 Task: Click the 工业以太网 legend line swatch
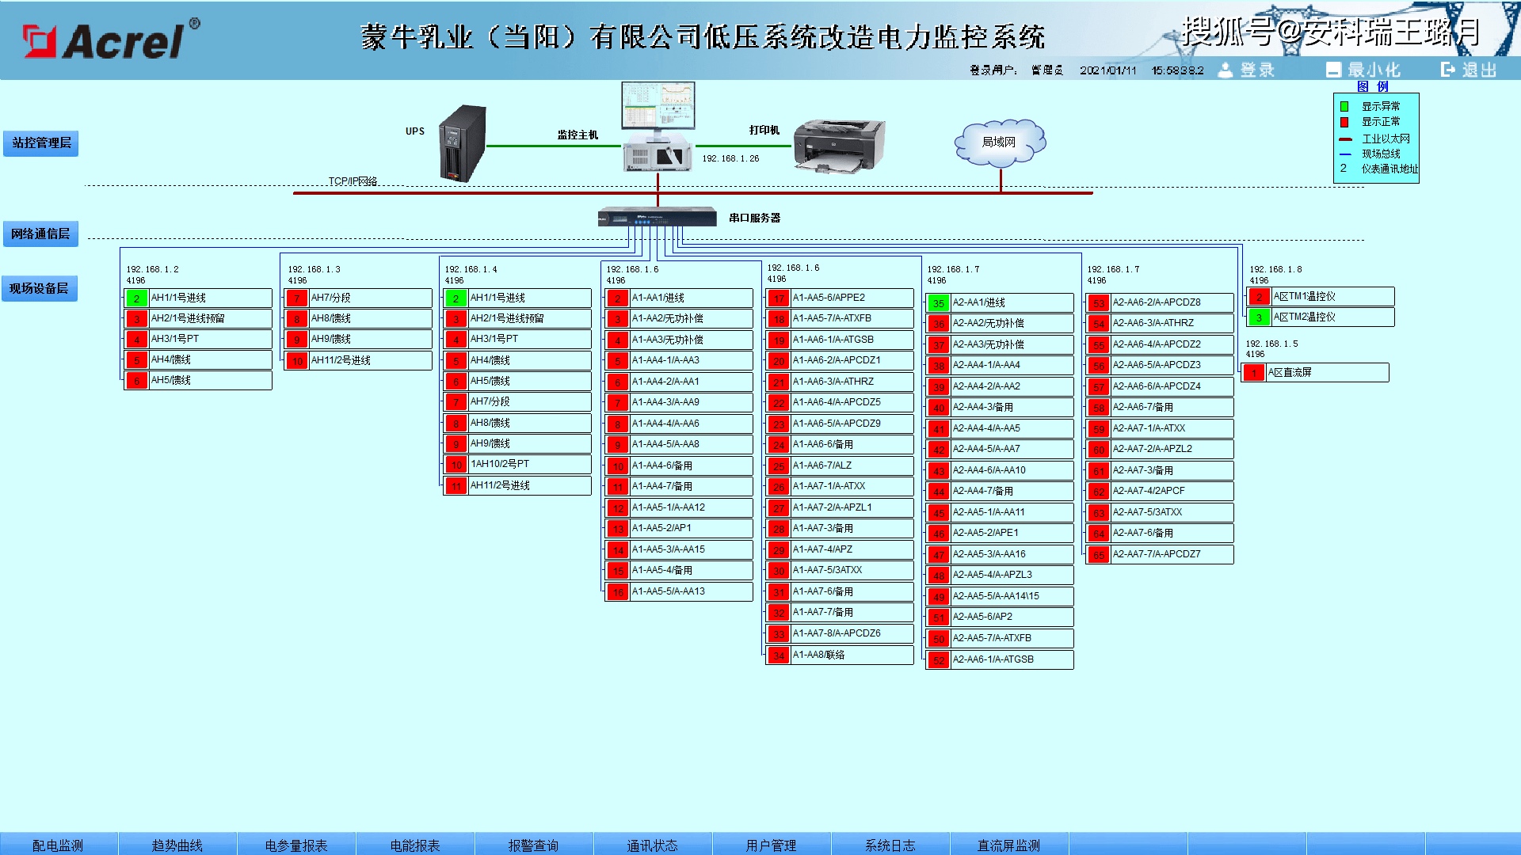[x=1345, y=139]
